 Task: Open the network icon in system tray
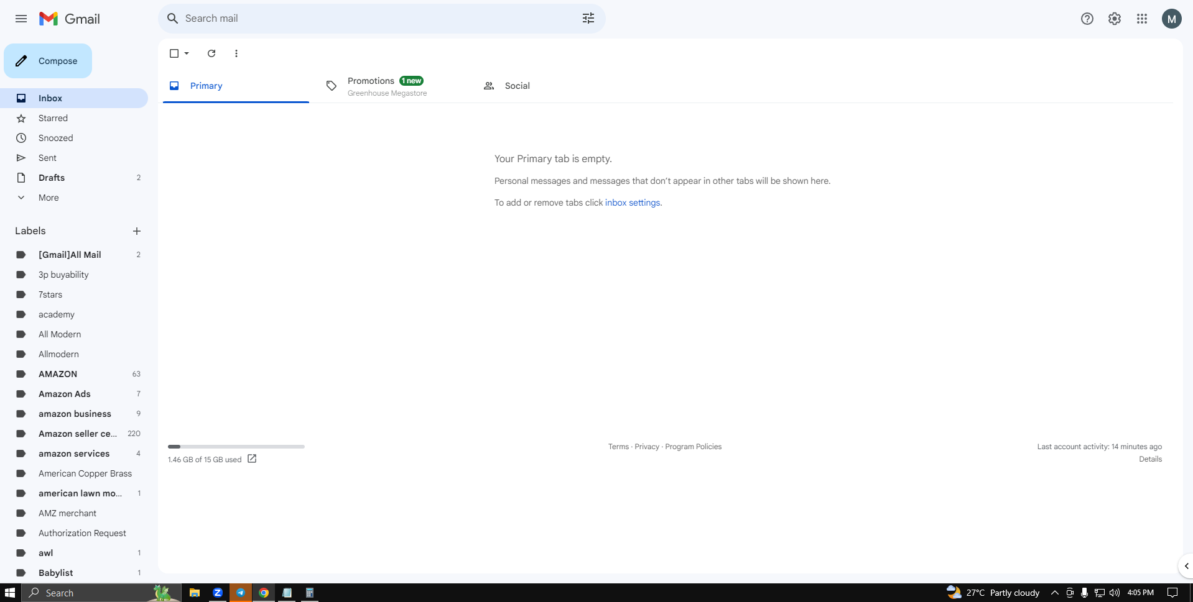pyautogui.click(x=1100, y=593)
